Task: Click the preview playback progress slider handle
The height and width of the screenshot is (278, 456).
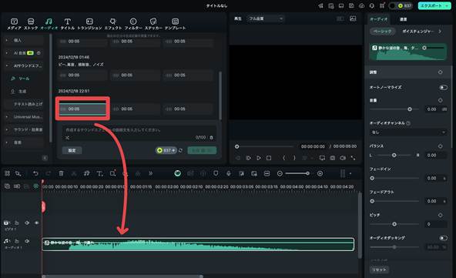Action: (x=237, y=146)
